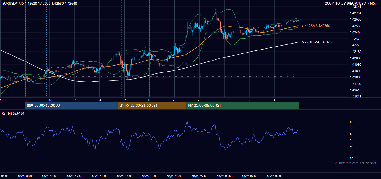Select the ロンドン 15:30-21:00 JST session bar

coord(152,105)
